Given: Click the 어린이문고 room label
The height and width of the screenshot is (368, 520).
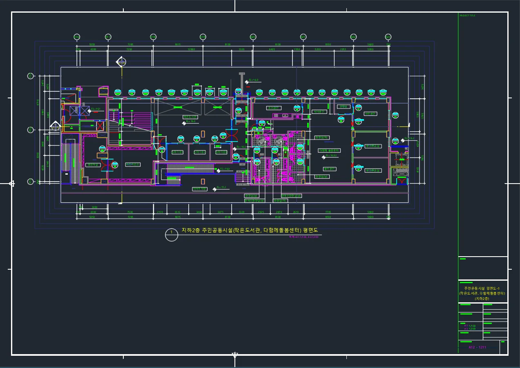Looking at the screenshot, I should coord(132,164).
